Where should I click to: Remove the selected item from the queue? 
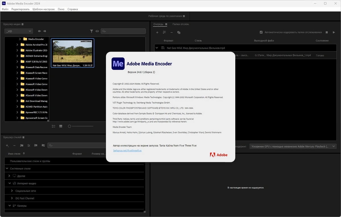tap(171, 32)
